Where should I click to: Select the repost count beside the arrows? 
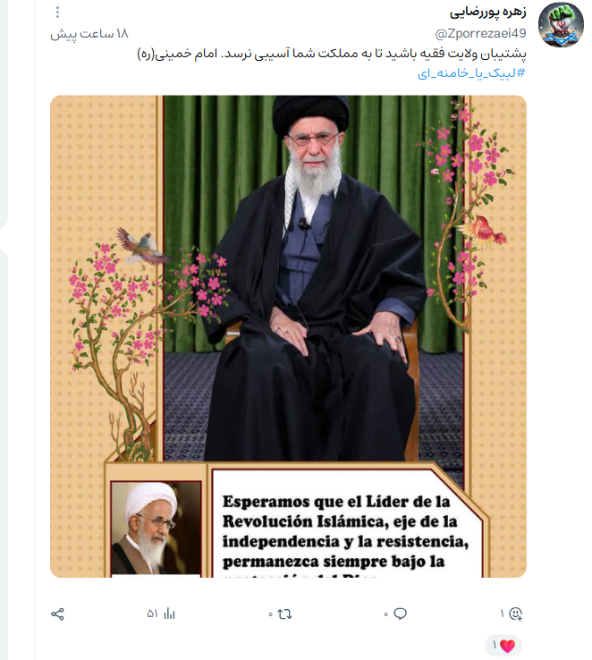click(x=271, y=614)
